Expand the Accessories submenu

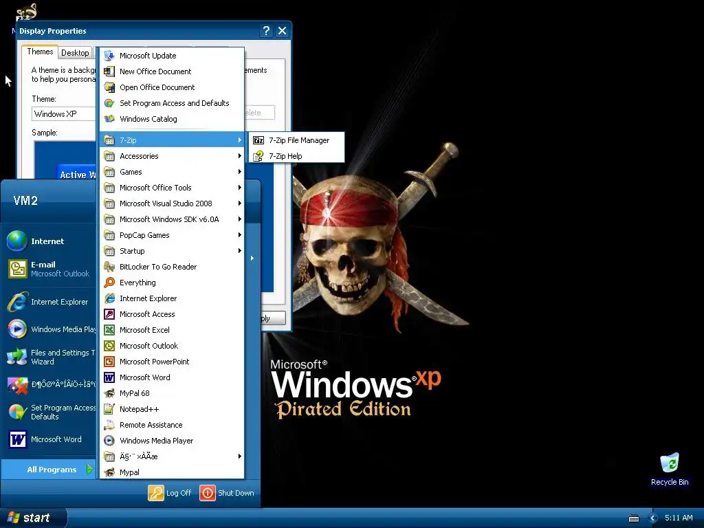(x=172, y=156)
